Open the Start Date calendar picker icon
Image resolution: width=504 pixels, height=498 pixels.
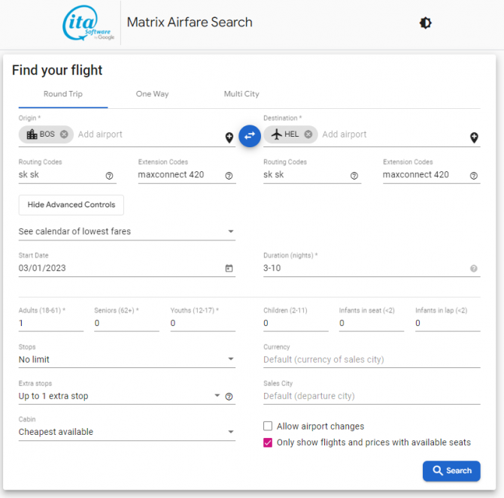coord(229,268)
